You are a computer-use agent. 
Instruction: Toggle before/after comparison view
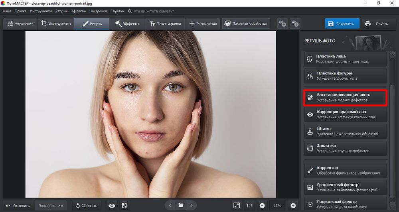(x=124, y=206)
